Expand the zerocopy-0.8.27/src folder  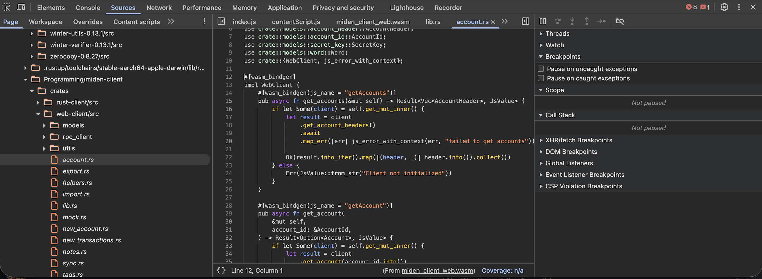[x=32, y=56]
